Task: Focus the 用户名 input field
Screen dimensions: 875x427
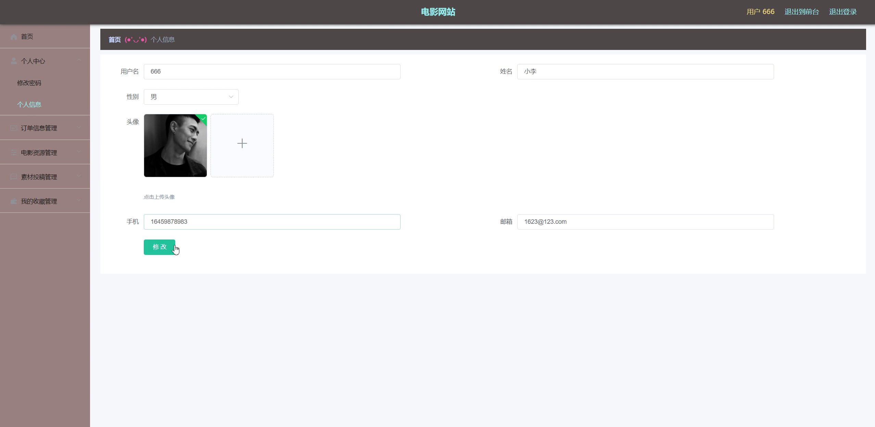Action: [272, 72]
